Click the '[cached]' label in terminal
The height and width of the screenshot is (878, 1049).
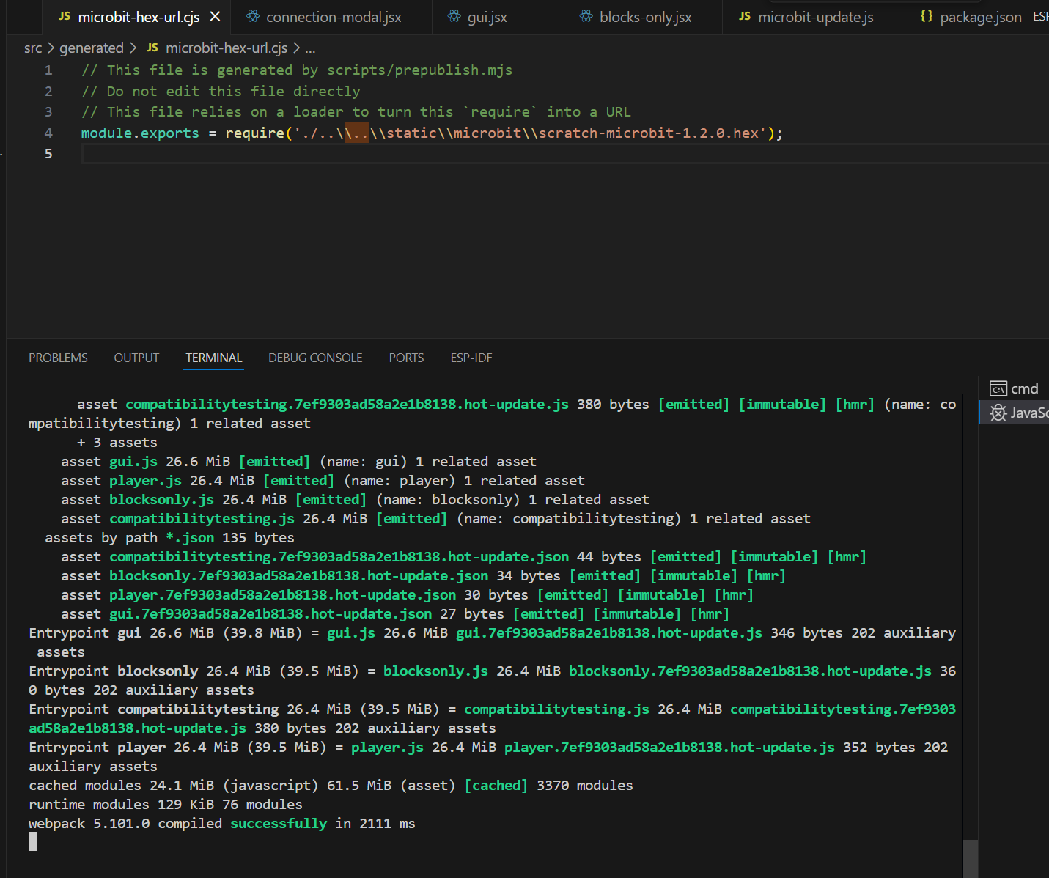[x=496, y=786]
